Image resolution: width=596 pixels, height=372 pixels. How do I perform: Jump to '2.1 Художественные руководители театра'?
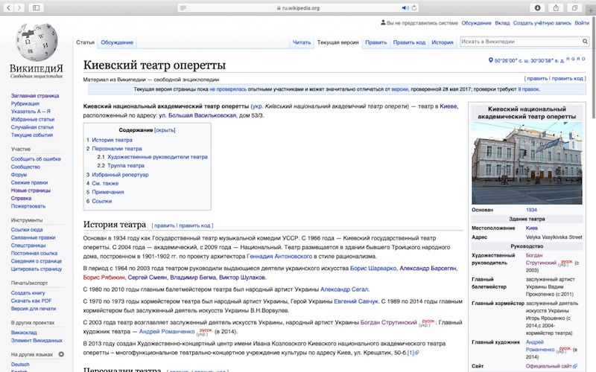point(152,157)
